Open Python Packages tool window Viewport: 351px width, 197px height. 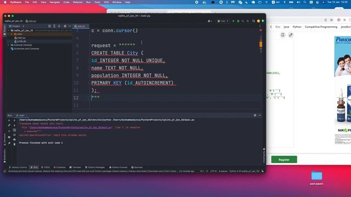click(95, 167)
